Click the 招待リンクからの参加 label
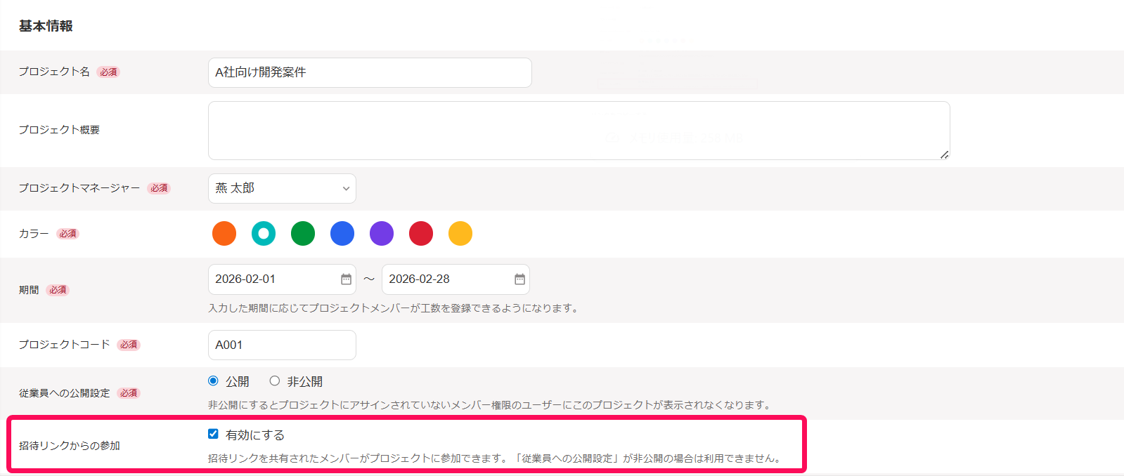 (70, 446)
